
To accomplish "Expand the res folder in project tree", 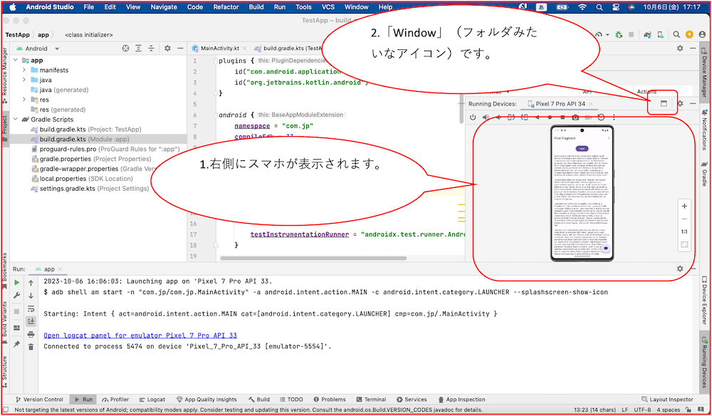I will pyautogui.click(x=24, y=100).
